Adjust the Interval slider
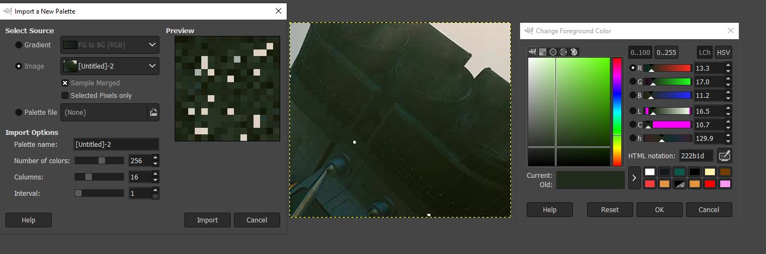The image size is (766, 254). (x=100, y=193)
